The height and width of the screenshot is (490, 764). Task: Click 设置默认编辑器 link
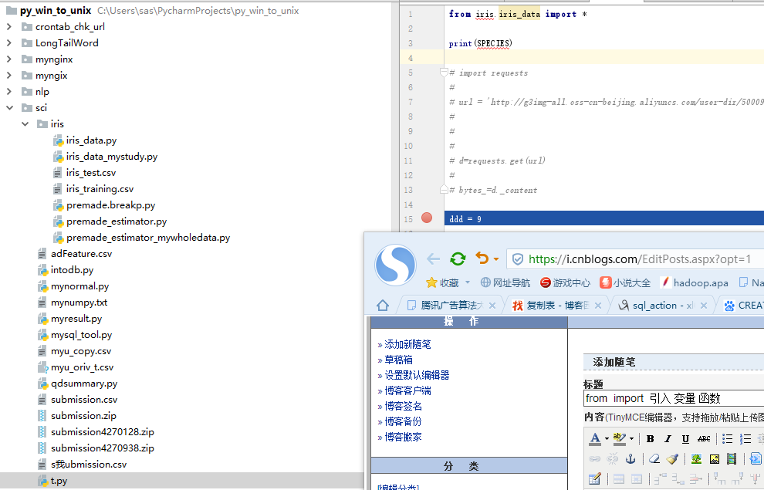click(417, 376)
